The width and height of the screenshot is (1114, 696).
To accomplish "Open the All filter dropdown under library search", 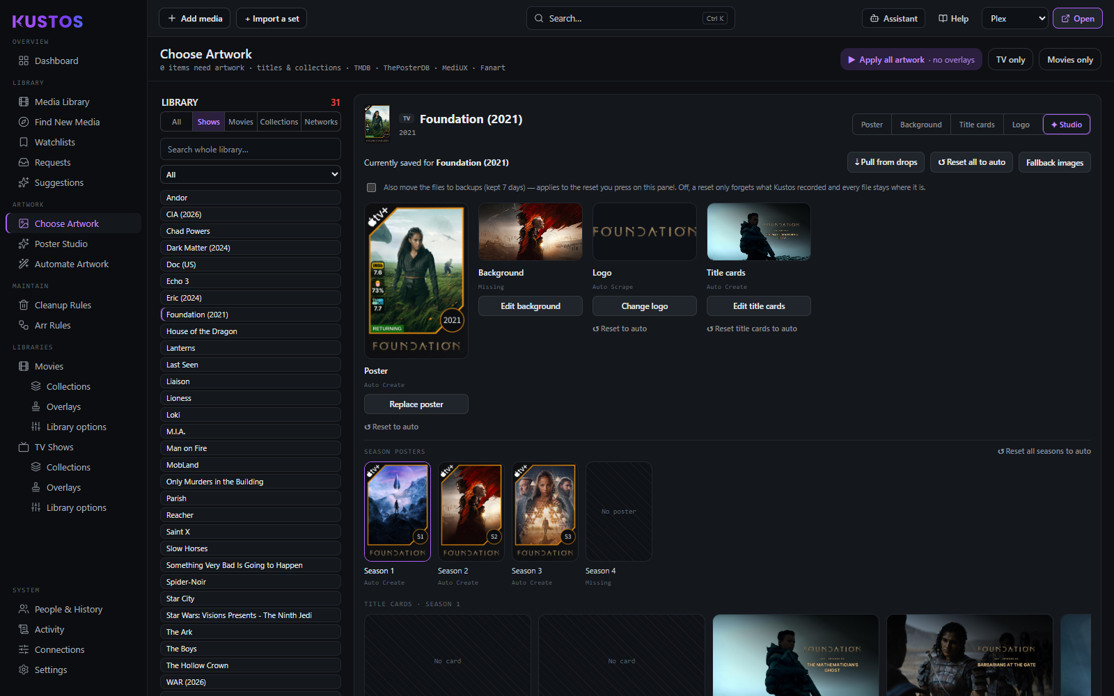I will coord(251,175).
